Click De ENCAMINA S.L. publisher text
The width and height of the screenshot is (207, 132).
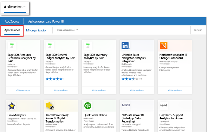(x=53, y=124)
